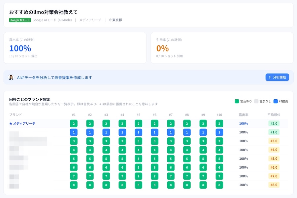
Task: Click the 露出率 column header in table
Action: click(x=244, y=115)
